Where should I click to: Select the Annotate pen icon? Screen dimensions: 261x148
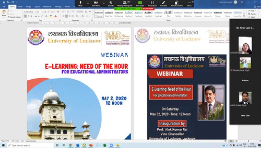click(x=164, y=3)
